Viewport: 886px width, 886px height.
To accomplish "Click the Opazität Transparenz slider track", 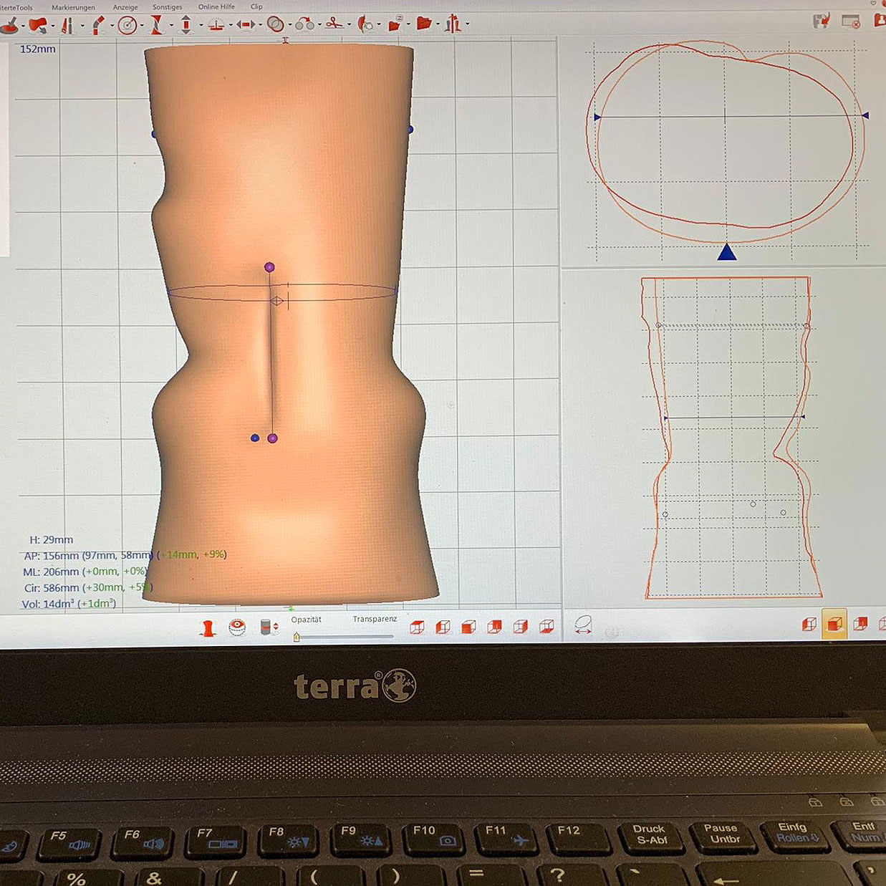I will point(343,636).
